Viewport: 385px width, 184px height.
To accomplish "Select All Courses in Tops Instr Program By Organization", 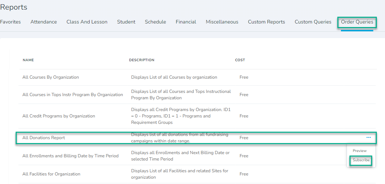I will 73,95.
